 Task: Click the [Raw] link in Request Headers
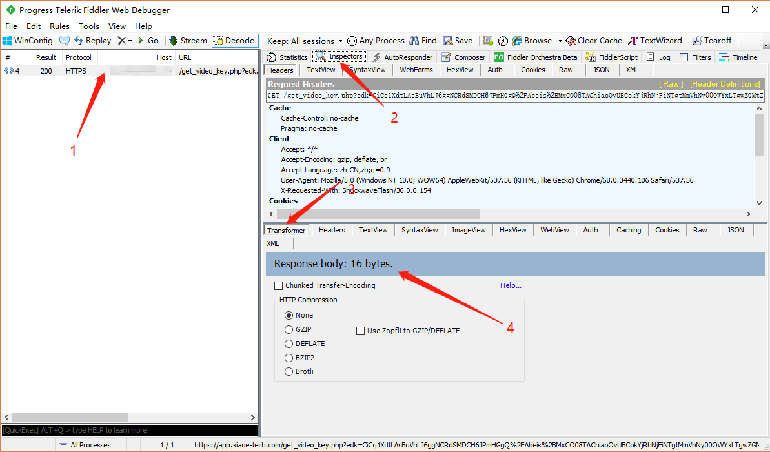click(671, 84)
